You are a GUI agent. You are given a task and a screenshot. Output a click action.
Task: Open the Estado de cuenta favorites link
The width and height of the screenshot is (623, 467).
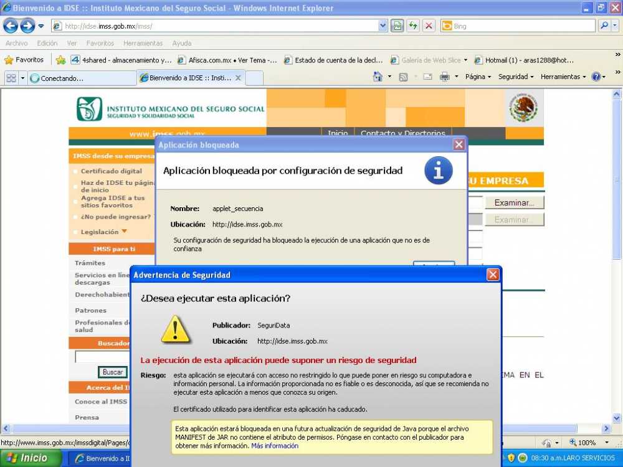point(333,60)
